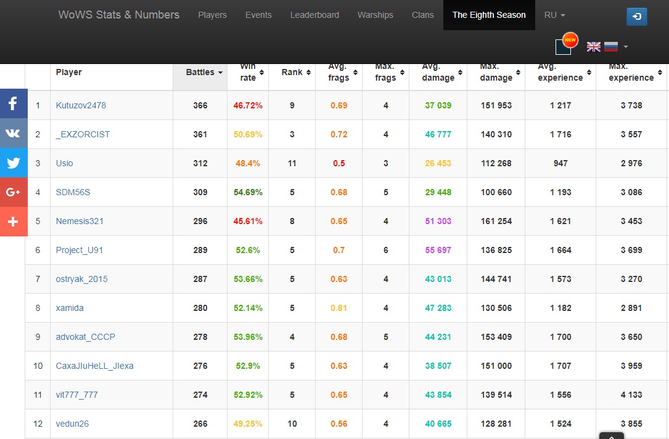Share page on VK
This screenshot has height=439, width=669.
tap(13, 133)
